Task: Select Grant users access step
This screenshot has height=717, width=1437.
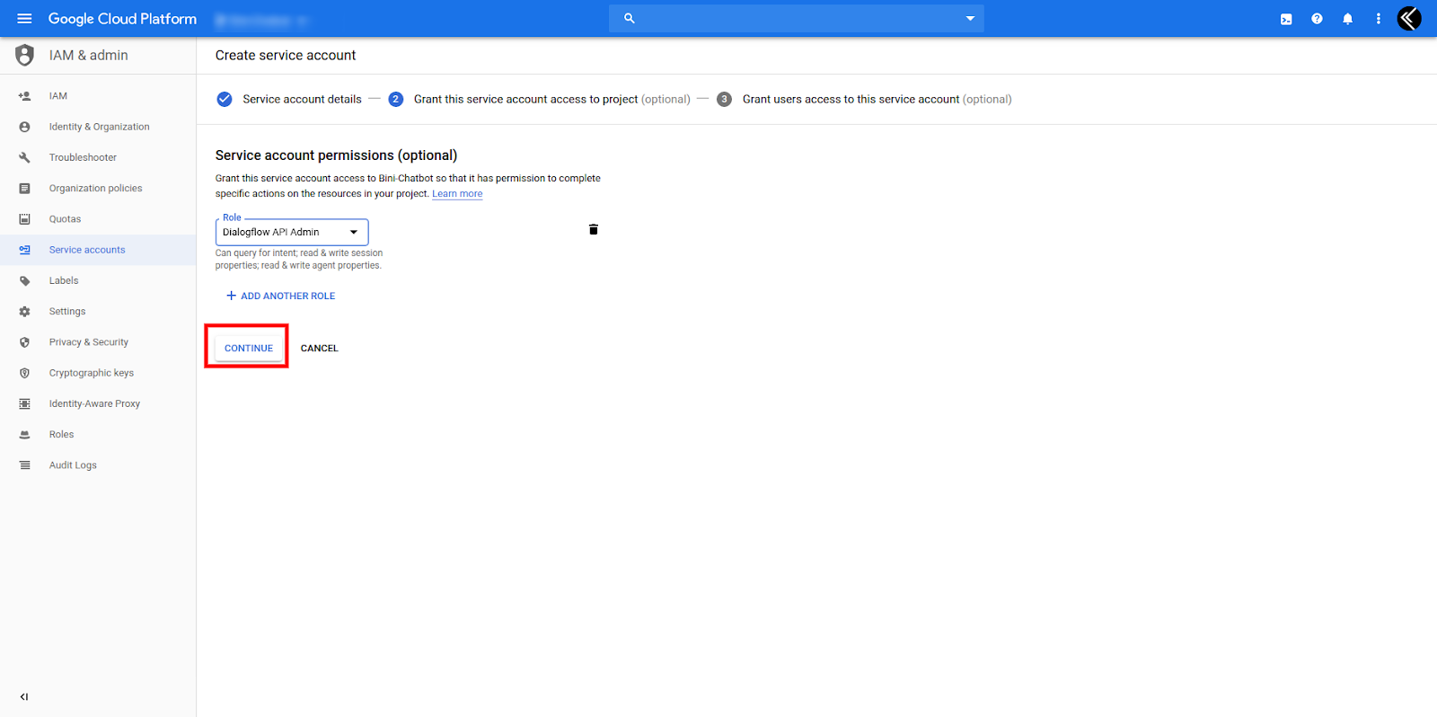Action: click(877, 100)
